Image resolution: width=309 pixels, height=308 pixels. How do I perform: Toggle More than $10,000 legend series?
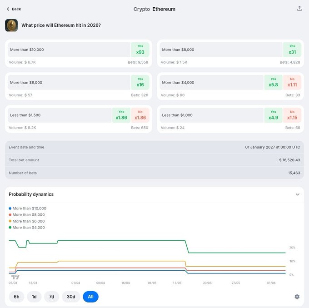pyautogui.click(x=28, y=209)
